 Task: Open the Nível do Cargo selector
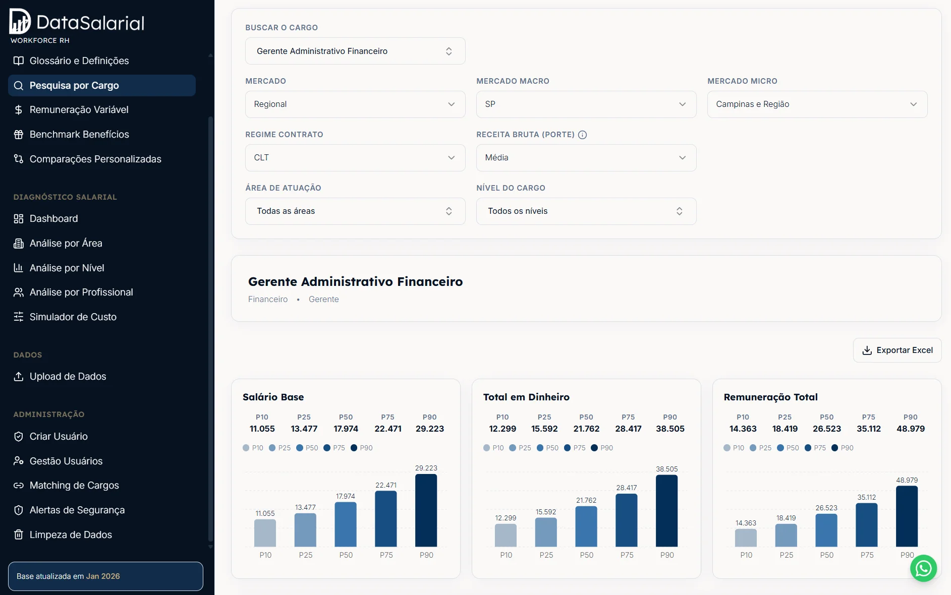586,211
